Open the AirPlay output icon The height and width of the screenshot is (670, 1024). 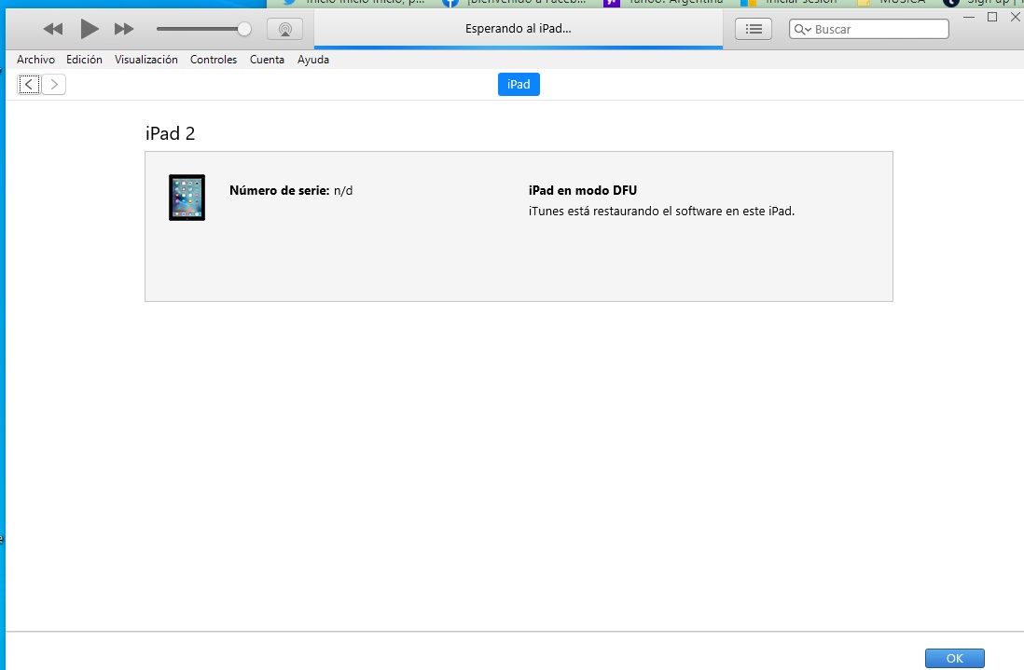[284, 29]
